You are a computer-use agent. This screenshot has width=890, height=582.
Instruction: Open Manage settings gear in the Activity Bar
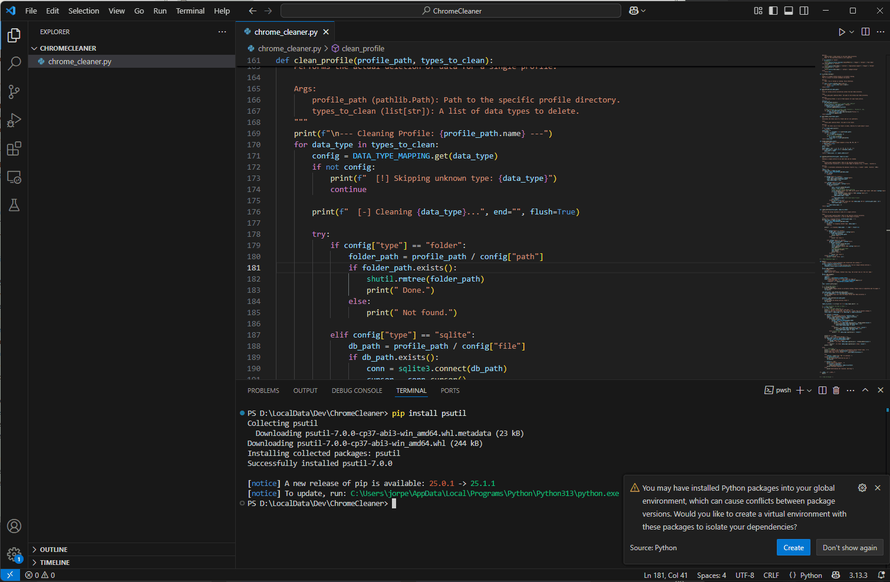14,554
